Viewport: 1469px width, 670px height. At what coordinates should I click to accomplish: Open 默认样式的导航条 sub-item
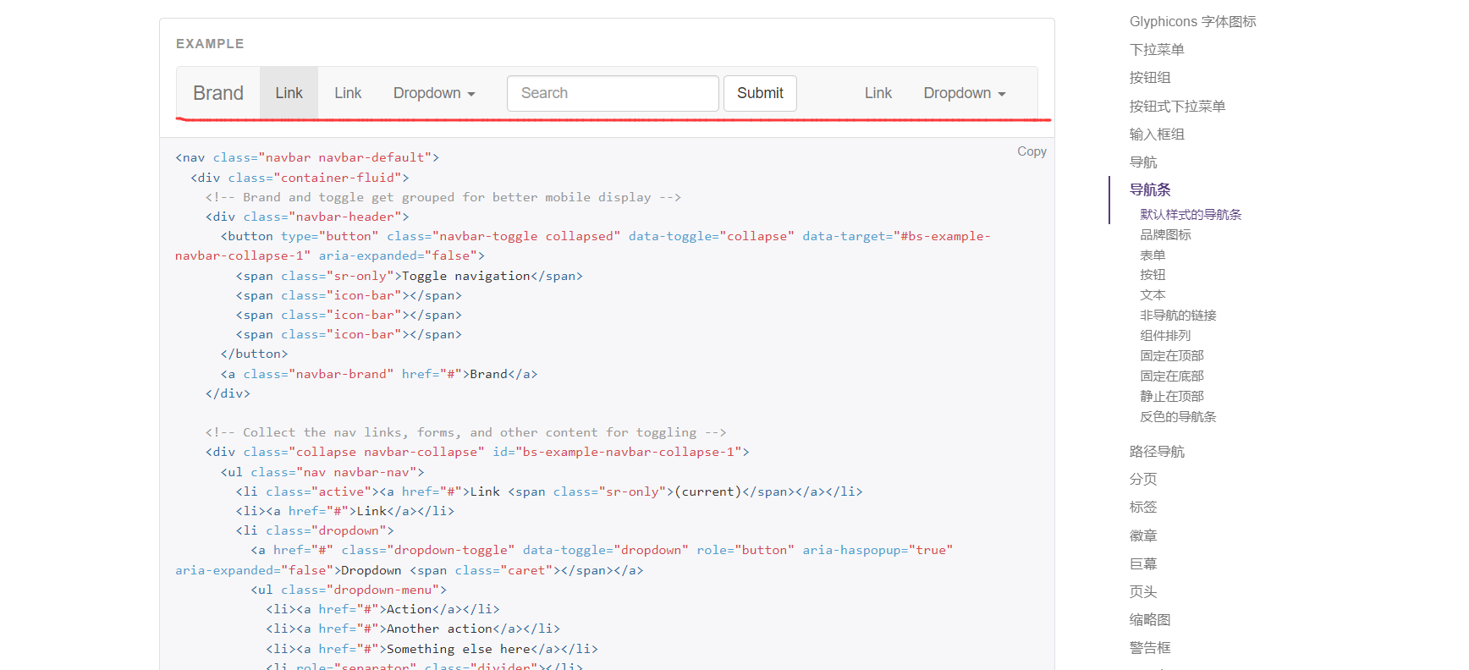click(x=1191, y=215)
